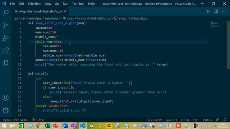The height and width of the screenshot is (129, 230).
Task: Open the Selection menu
Action: click(x=34, y=4)
